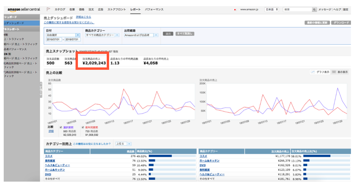Click 食料雑貨 in the units table

[50, 161]
